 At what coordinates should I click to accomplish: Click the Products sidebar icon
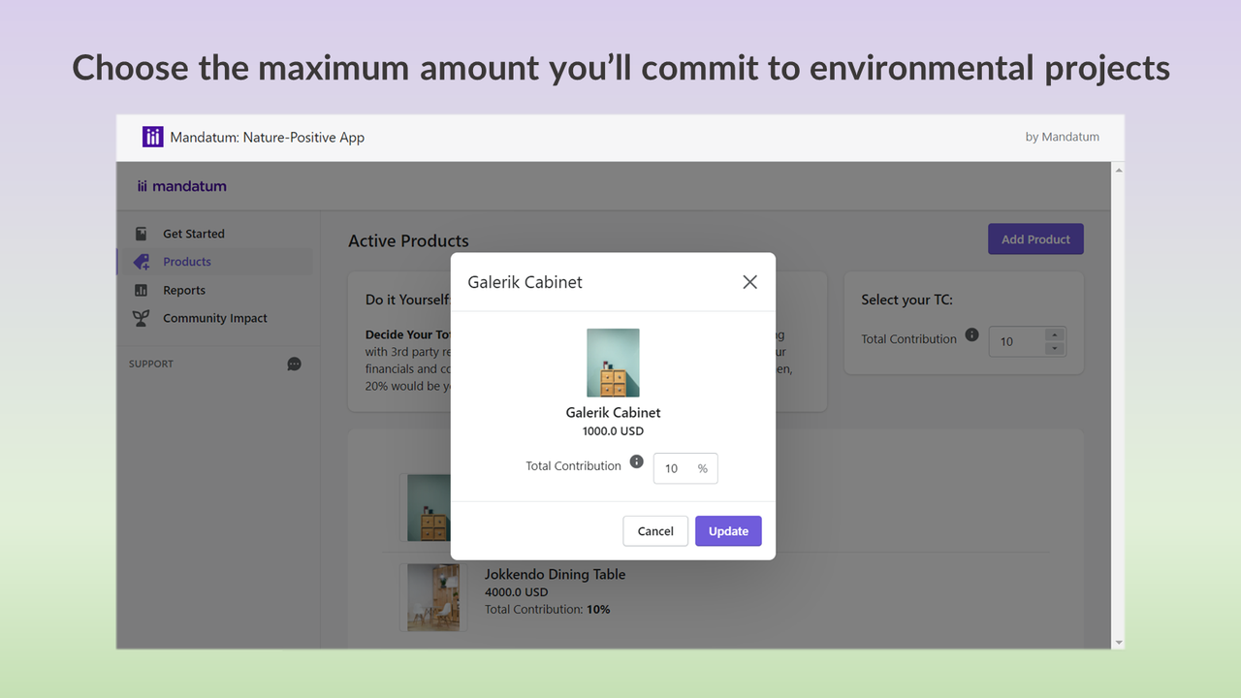pos(143,261)
